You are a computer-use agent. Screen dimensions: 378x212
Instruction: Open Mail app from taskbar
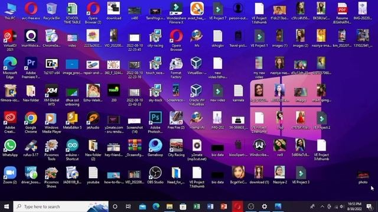pos(142,207)
